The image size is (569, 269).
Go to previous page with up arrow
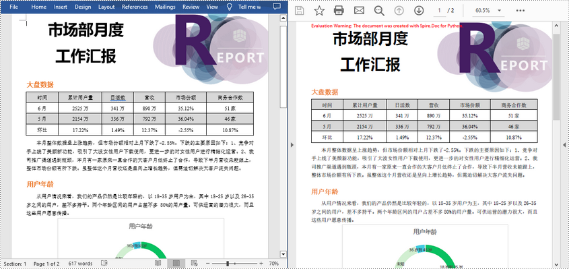point(399,11)
